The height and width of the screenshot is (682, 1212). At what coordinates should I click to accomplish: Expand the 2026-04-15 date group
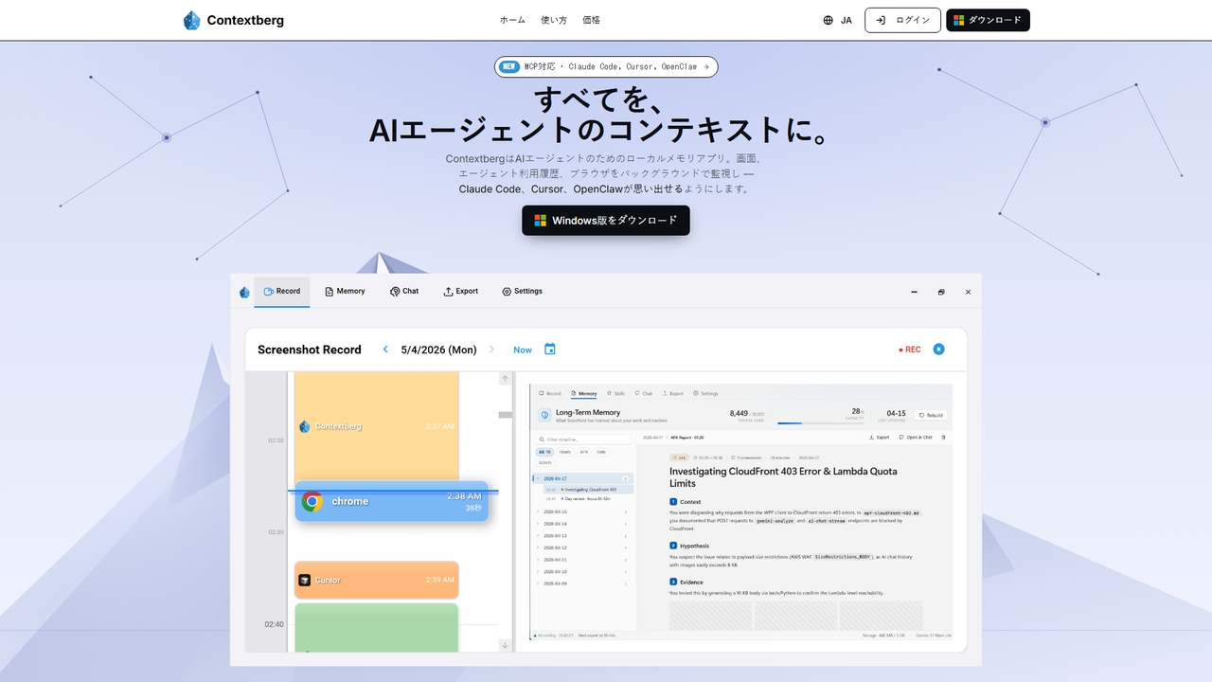[x=584, y=512]
